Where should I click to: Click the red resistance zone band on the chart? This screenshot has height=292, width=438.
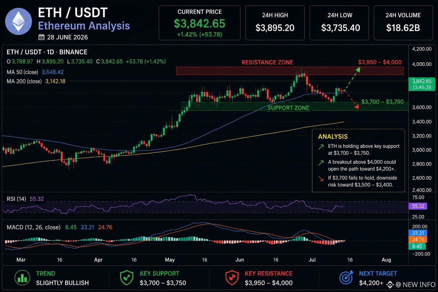tap(290, 71)
